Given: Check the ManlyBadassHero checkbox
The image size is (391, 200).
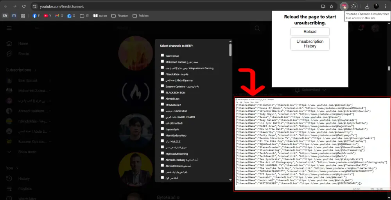Looking at the screenshot, I should (x=163, y=135).
